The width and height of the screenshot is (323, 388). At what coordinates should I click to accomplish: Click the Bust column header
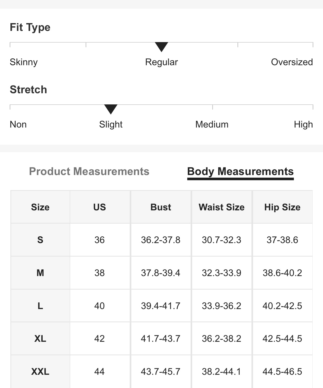[x=161, y=207]
